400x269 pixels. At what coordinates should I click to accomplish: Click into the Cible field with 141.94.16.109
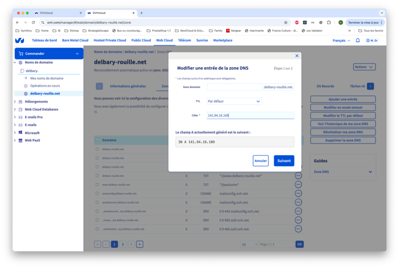[x=250, y=116]
